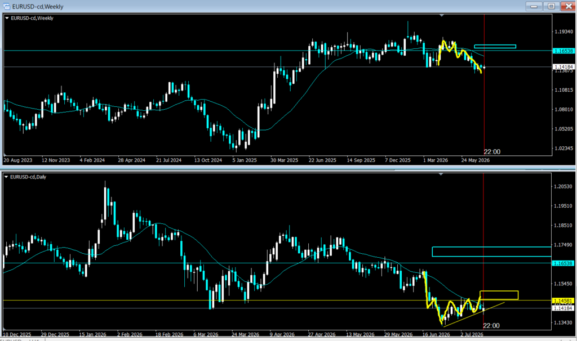Click the 18 Feb 2026 date on the daily time axis
The image size is (577, 341).
click(169, 334)
